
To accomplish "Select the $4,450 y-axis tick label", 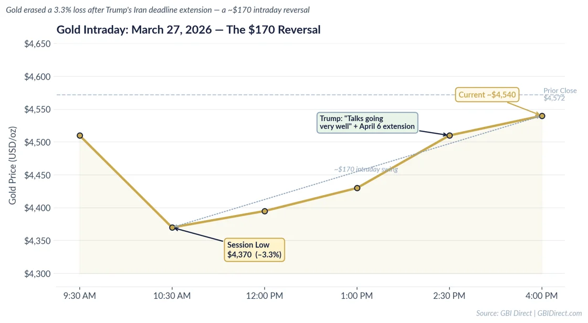I will (37, 176).
